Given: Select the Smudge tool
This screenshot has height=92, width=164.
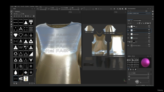Looking at the screenshot, I should click(11, 22).
